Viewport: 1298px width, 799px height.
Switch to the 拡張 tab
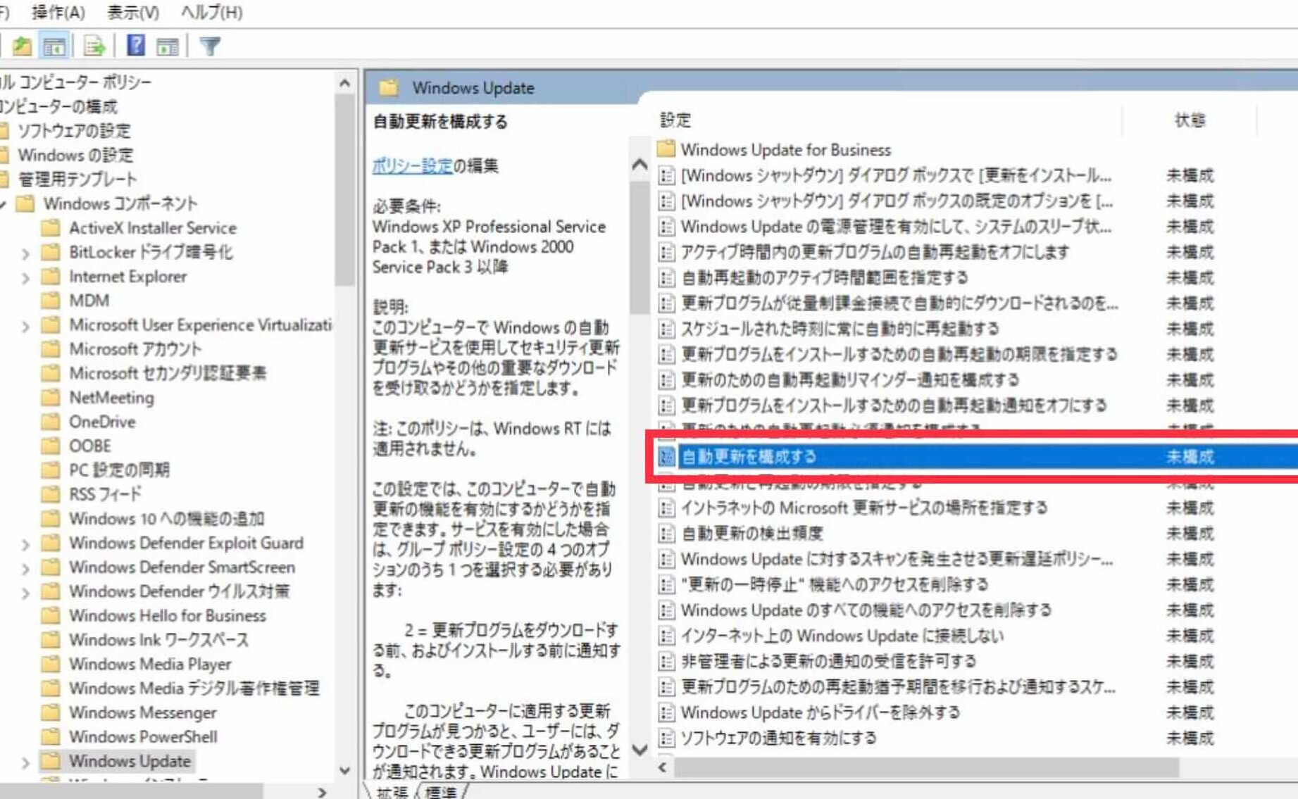coord(392,792)
